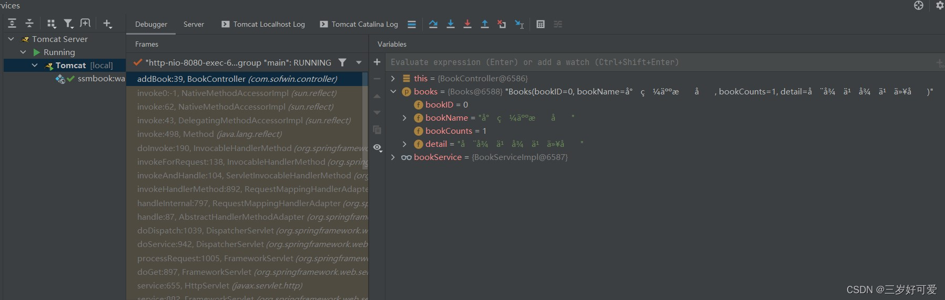This screenshot has height=300, width=945.
Task: Select the Tomcat Server tree item
Action: 60,39
